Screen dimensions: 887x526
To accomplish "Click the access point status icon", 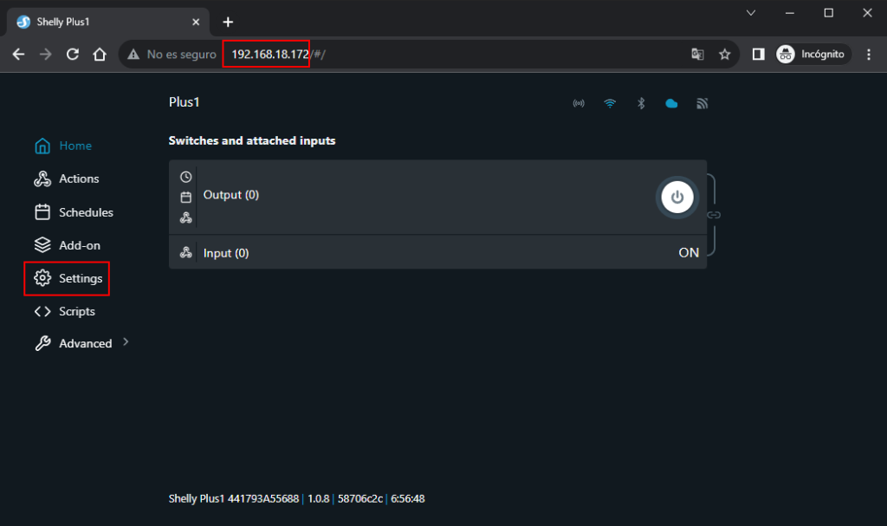I will tap(579, 103).
